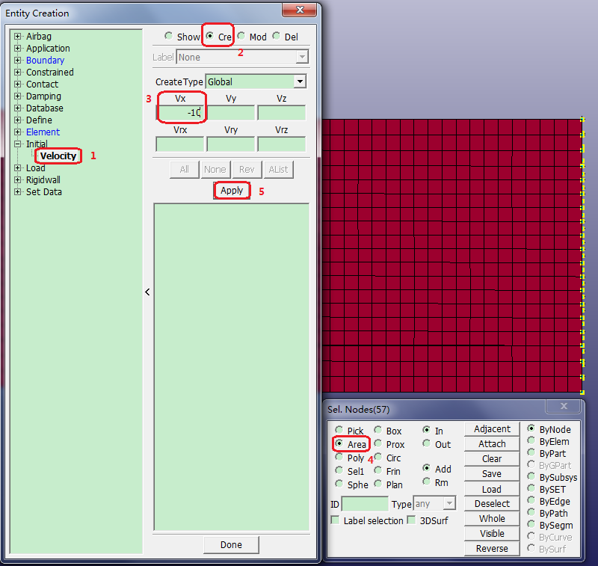Viewport: 598px width, 566px height.
Task: Select the Del radio option
Action: coord(277,37)
